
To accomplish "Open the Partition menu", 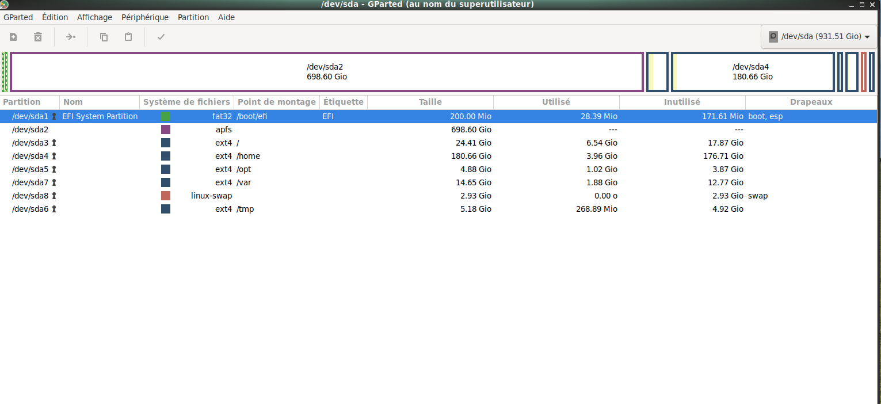I will (x=193, y=17).
